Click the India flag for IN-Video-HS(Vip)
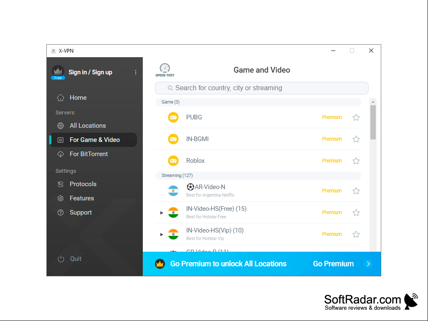The image size is (428, 321). (173, 234)
